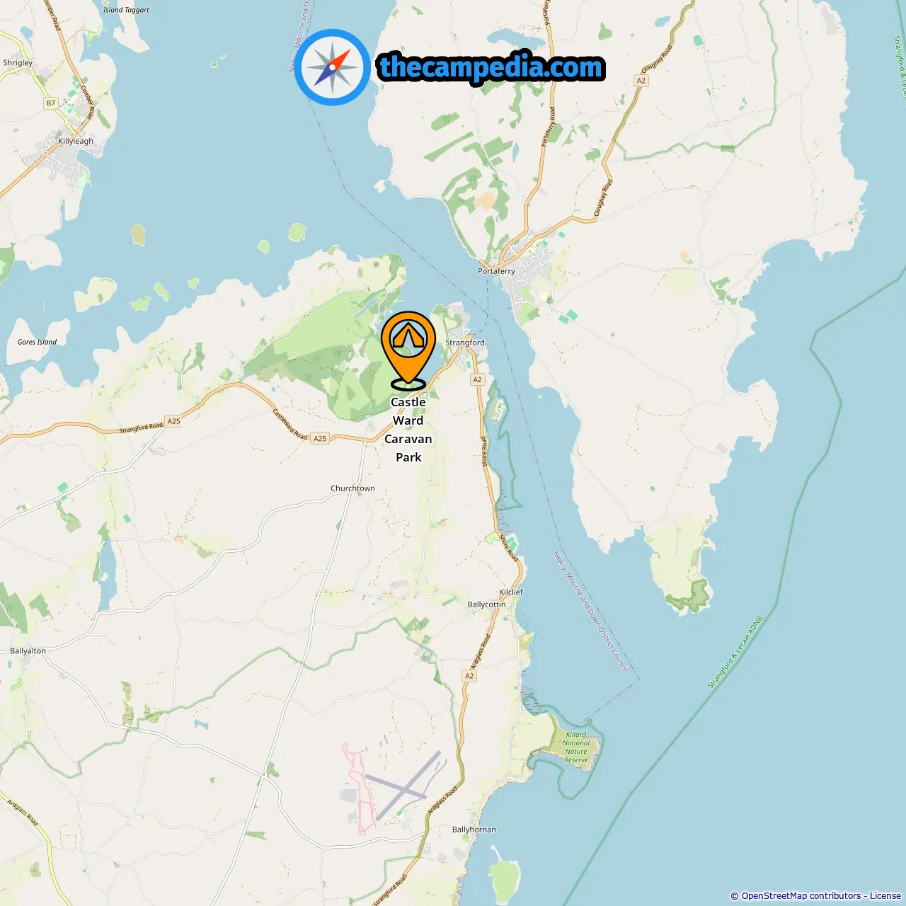Click the Gores Island label
This screenshot has height=906, width=906.
click(x=37, y=342)
